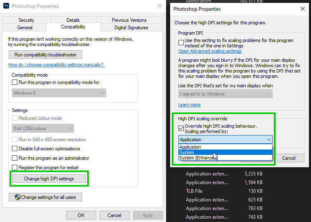Open the Windows 8 compatibility mode dropdown
Screen dimensions: 311x222
[x=59, y=93]
